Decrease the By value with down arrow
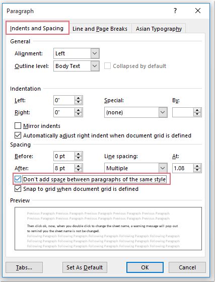Image resolution: width=215 pixels, height=282 pixels. pyautogui.click(x=197, y=115)
